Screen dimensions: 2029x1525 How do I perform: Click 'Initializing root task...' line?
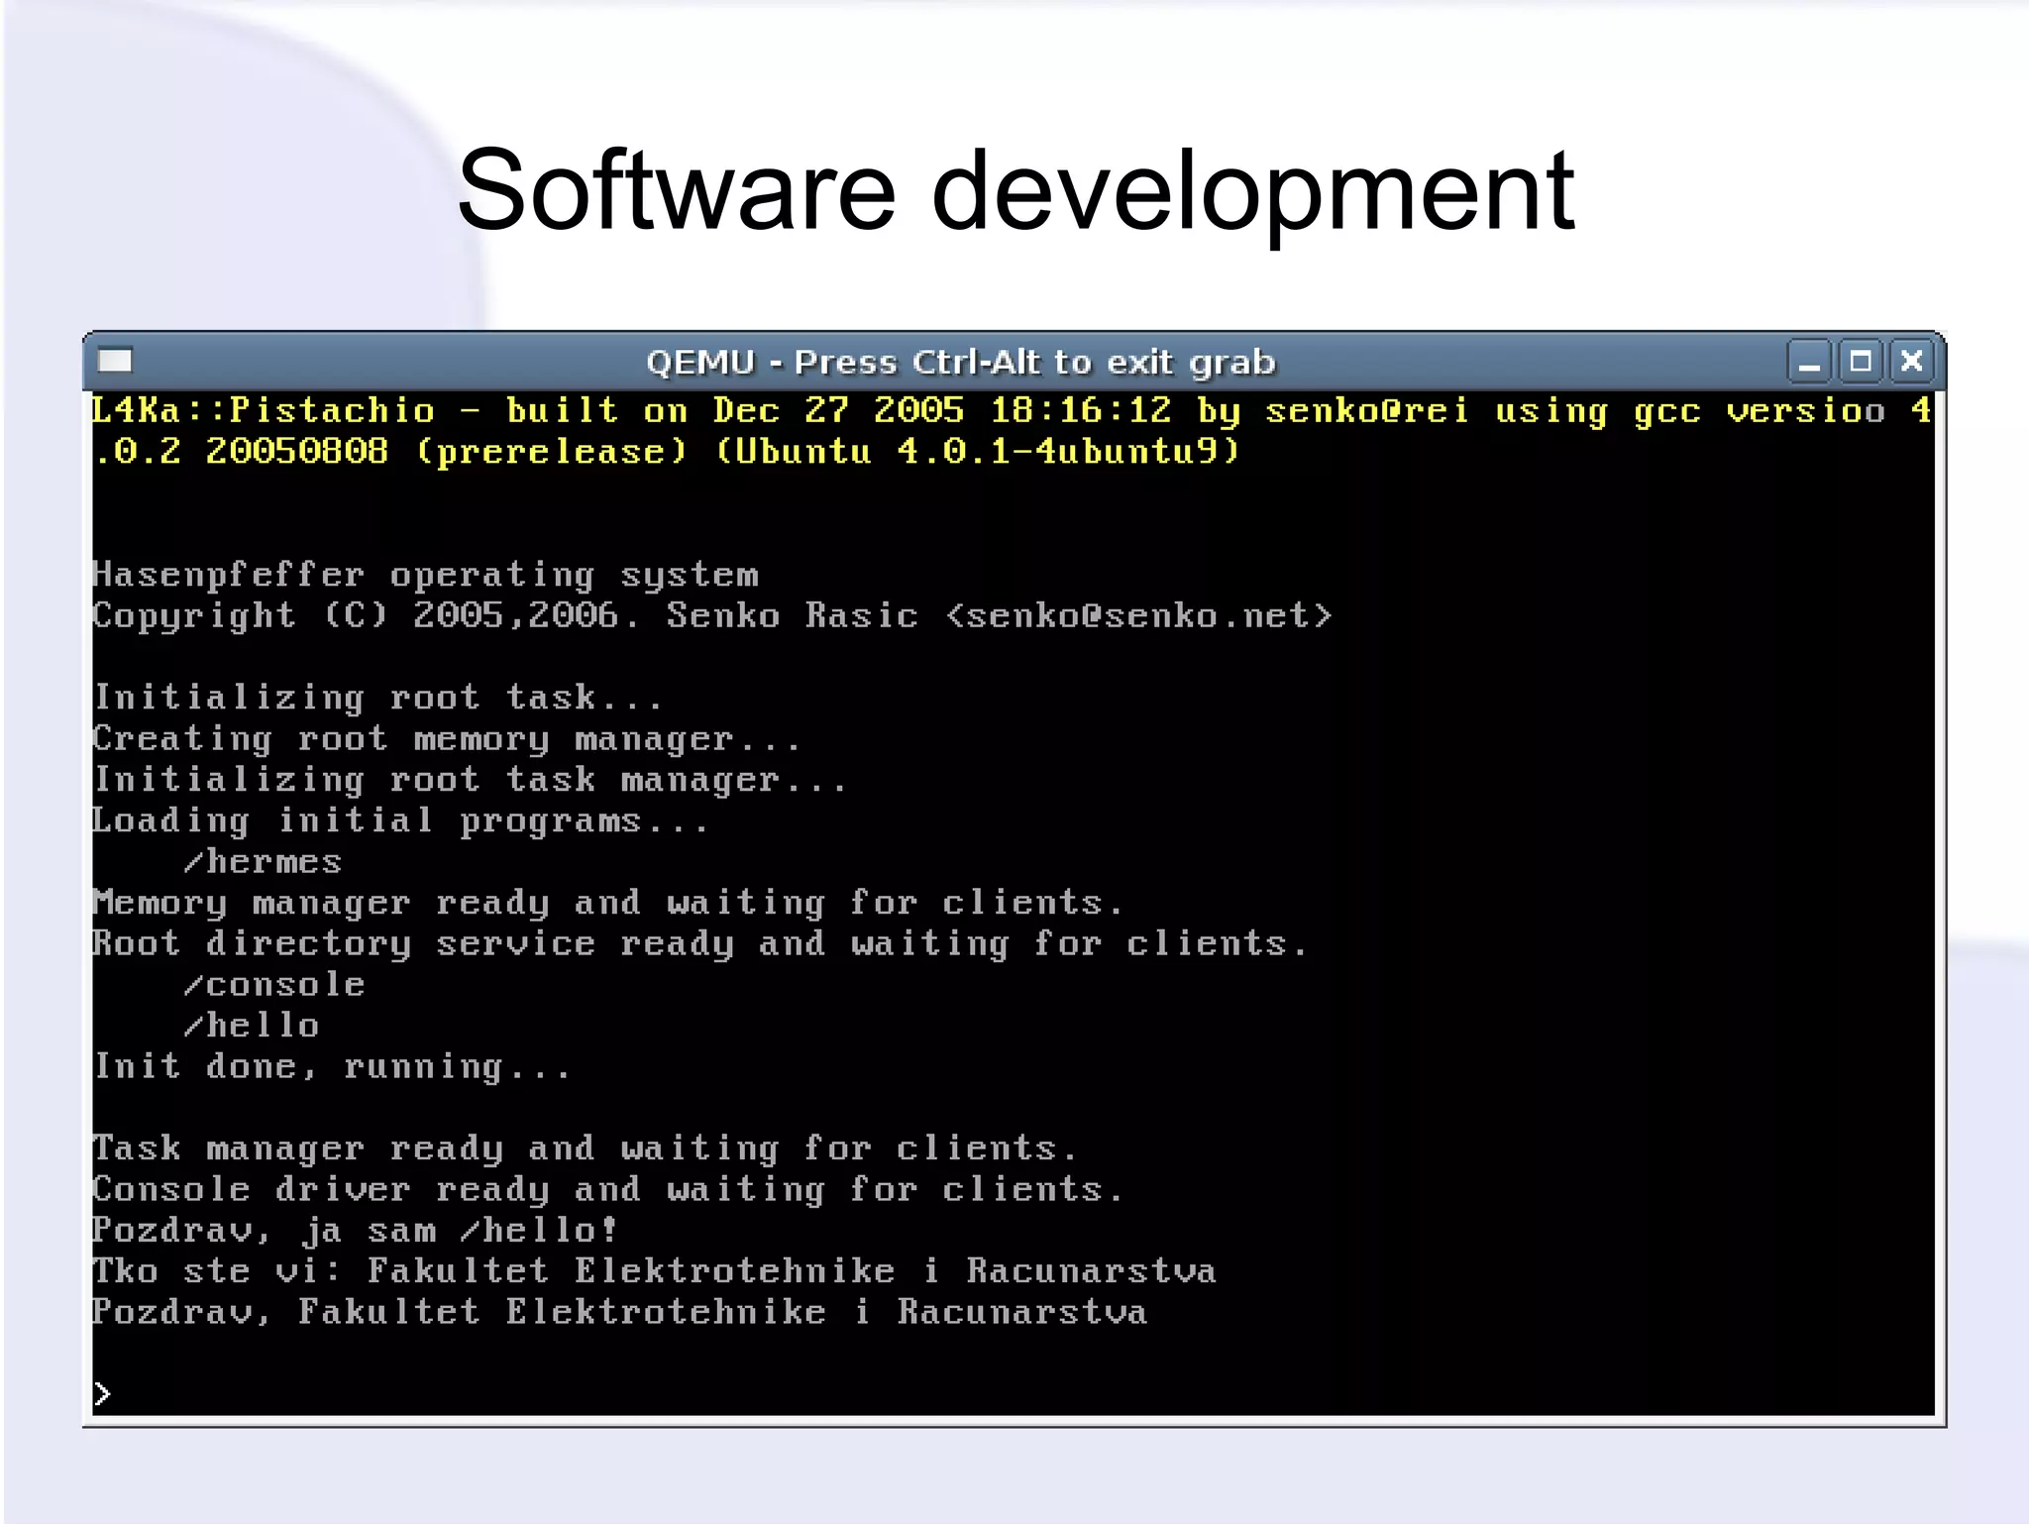coord(377,698)
